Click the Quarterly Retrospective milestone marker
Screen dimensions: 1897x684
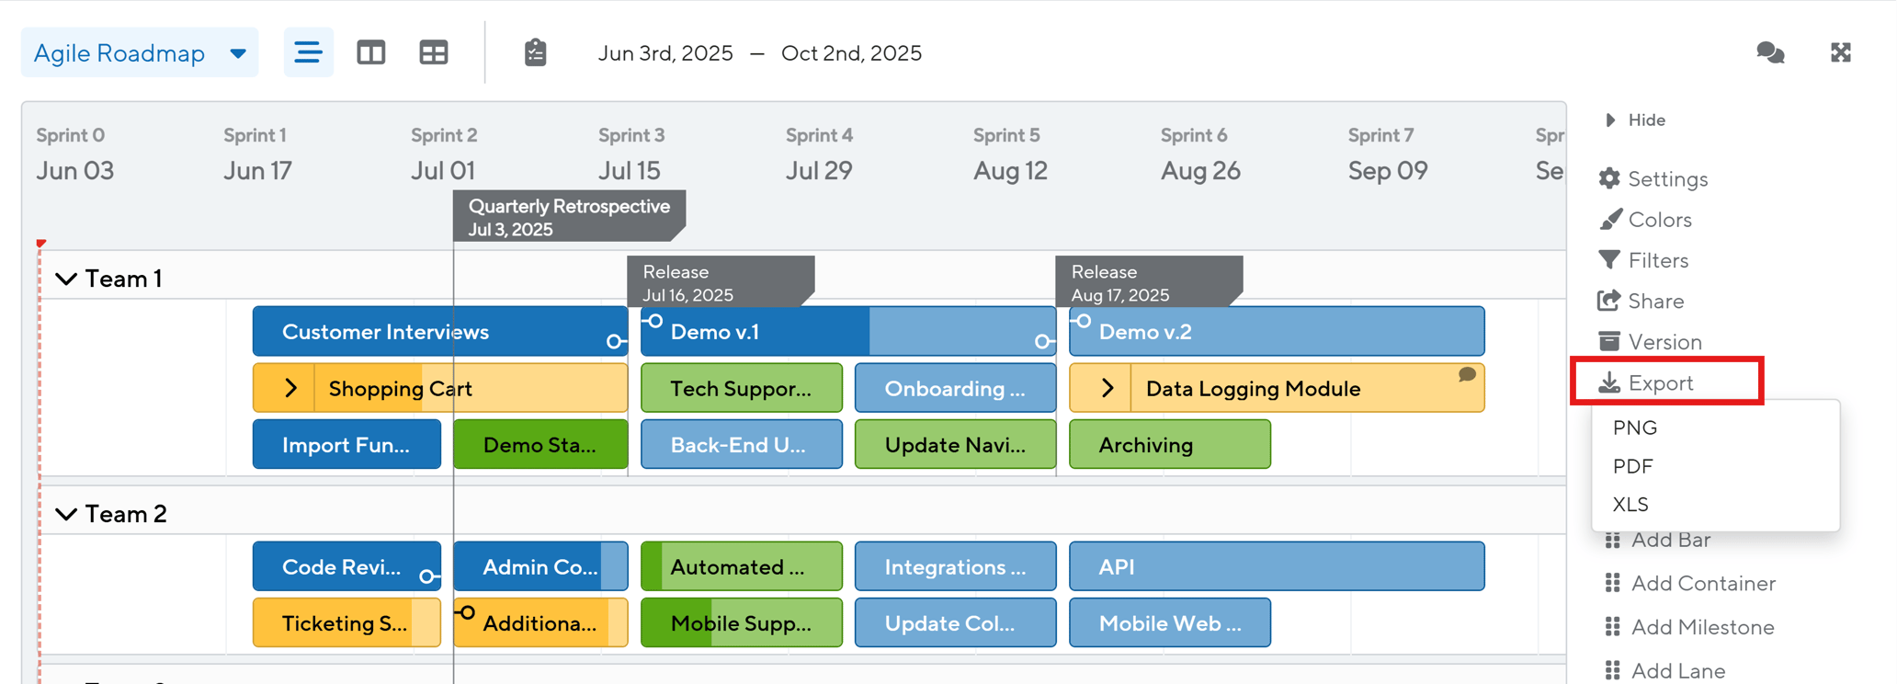tap(568, 217)
